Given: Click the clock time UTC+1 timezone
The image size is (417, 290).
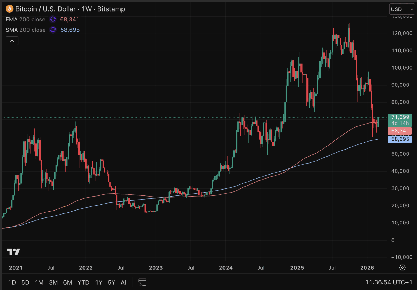Looking at the screenshot, I should pos(389,282).
